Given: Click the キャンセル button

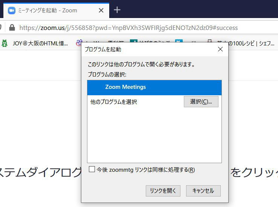Looking at the screenshot, I should (x=203, y=190).
